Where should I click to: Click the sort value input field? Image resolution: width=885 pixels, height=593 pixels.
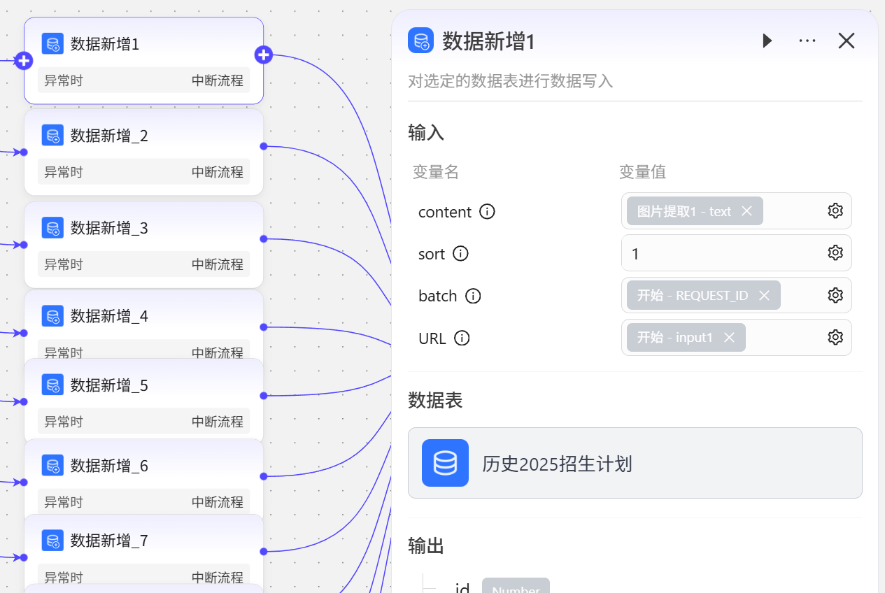[x=721, y=253]
